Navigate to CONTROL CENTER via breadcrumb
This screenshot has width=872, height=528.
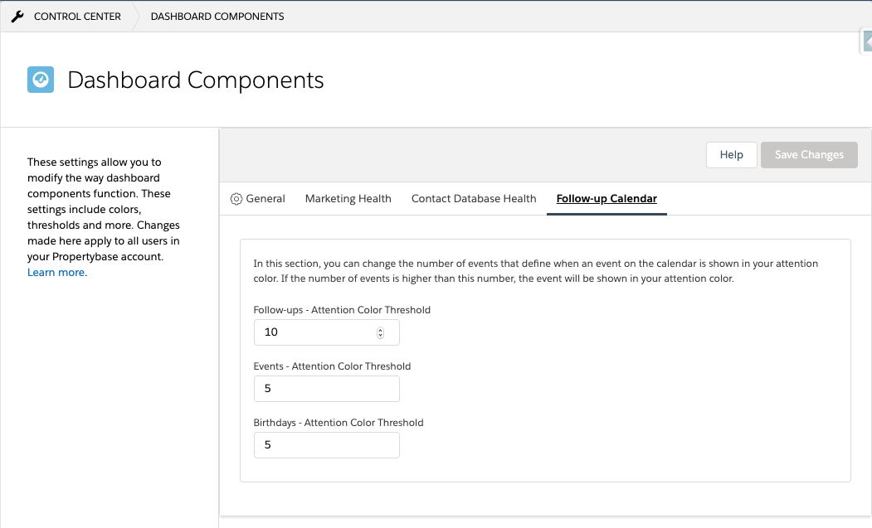[77, 16]
